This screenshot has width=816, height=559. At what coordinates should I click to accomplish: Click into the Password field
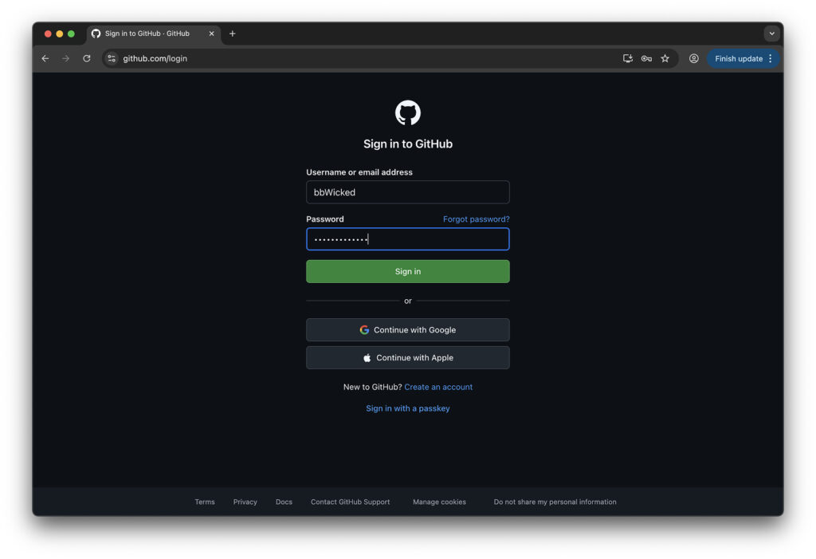(x=407, y=239)
